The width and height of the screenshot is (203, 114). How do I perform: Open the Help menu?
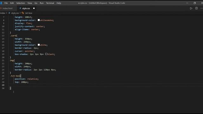click(x=59, y=3)
